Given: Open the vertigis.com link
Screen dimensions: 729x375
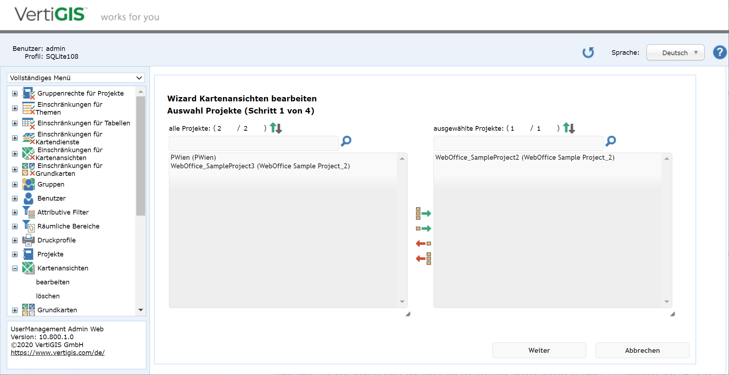Looking at the screenshot, I should [57, 352].
